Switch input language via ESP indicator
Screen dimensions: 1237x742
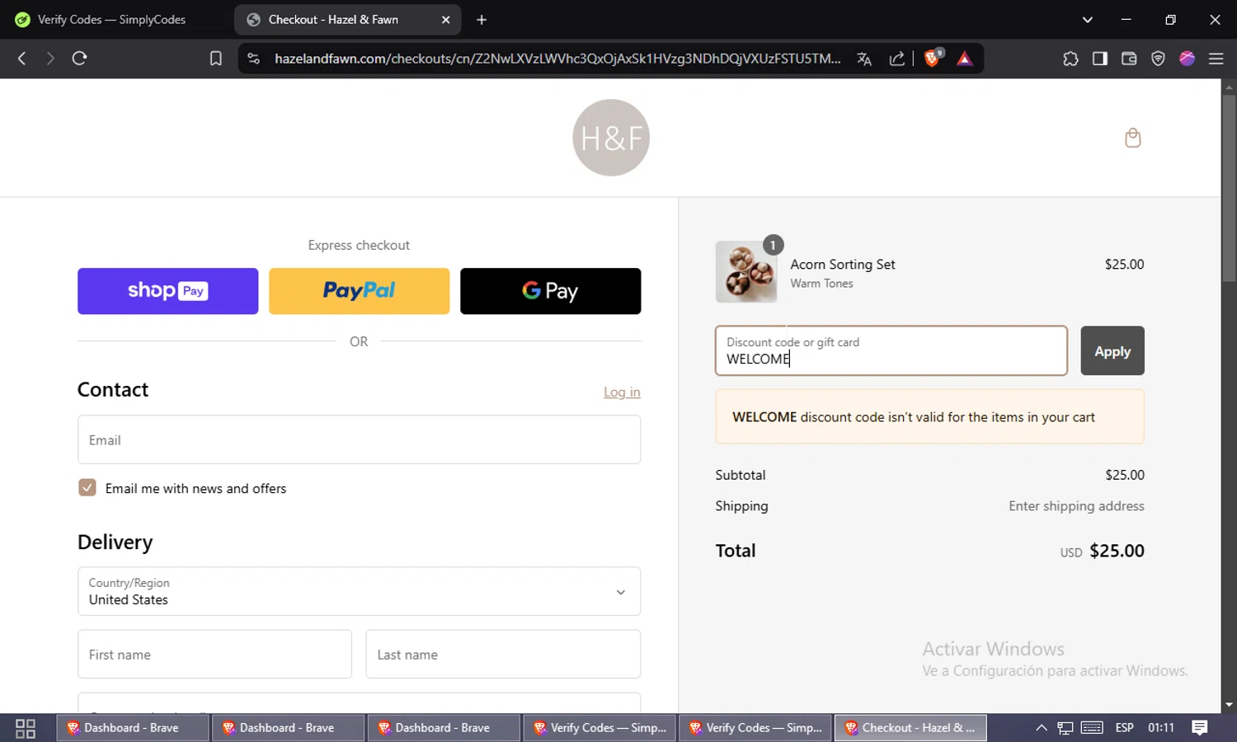click(x=1124, y=728)
